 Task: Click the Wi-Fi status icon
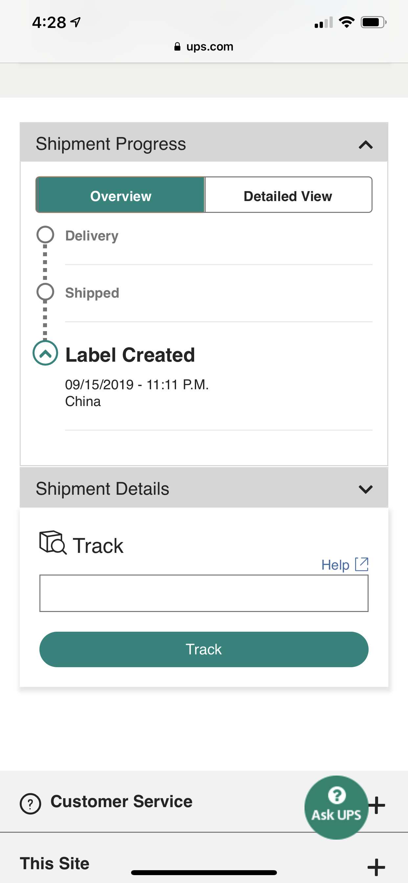[x=347, y=22]
